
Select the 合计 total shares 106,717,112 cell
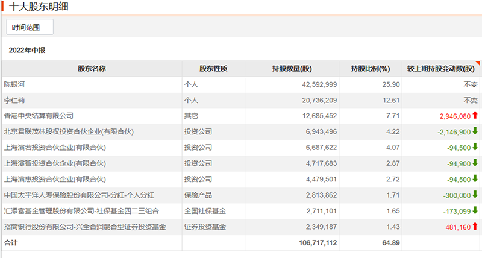pyautogui.click(x=315, y=242)
